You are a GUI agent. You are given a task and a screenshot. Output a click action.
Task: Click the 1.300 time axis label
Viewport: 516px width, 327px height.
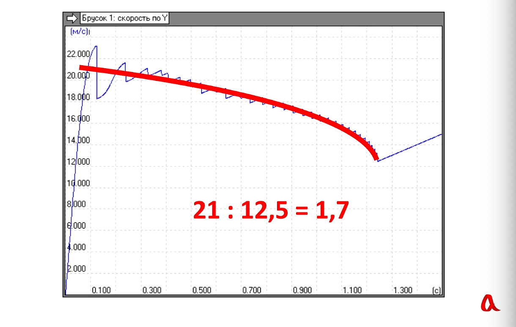click(x=403, y=290)
